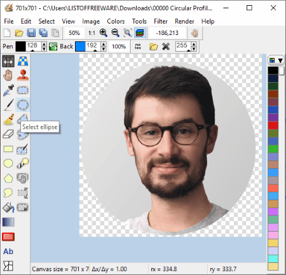Select the Text 'Ab' tool
Image resolution: width=286 pixels, height=275 pixels.
pyautogui.click(x=8, y=251)
